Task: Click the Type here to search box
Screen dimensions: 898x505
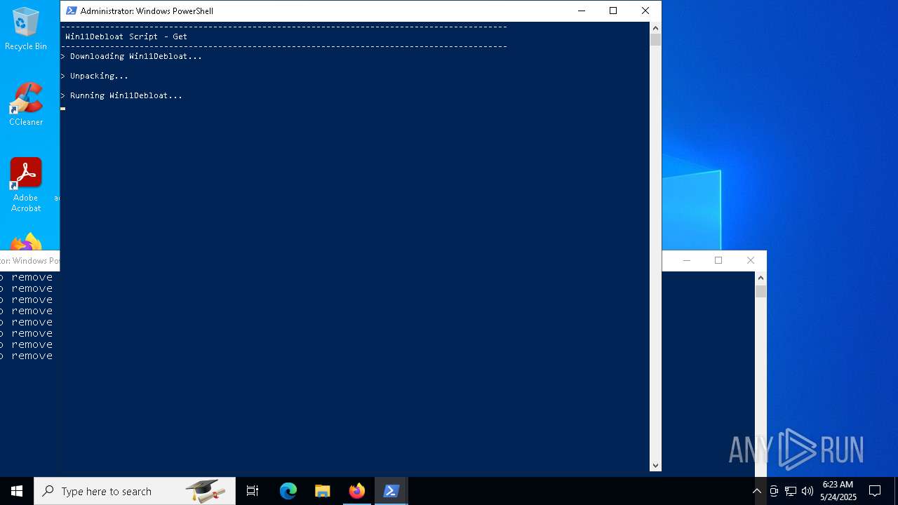Action: click(135, 491)
